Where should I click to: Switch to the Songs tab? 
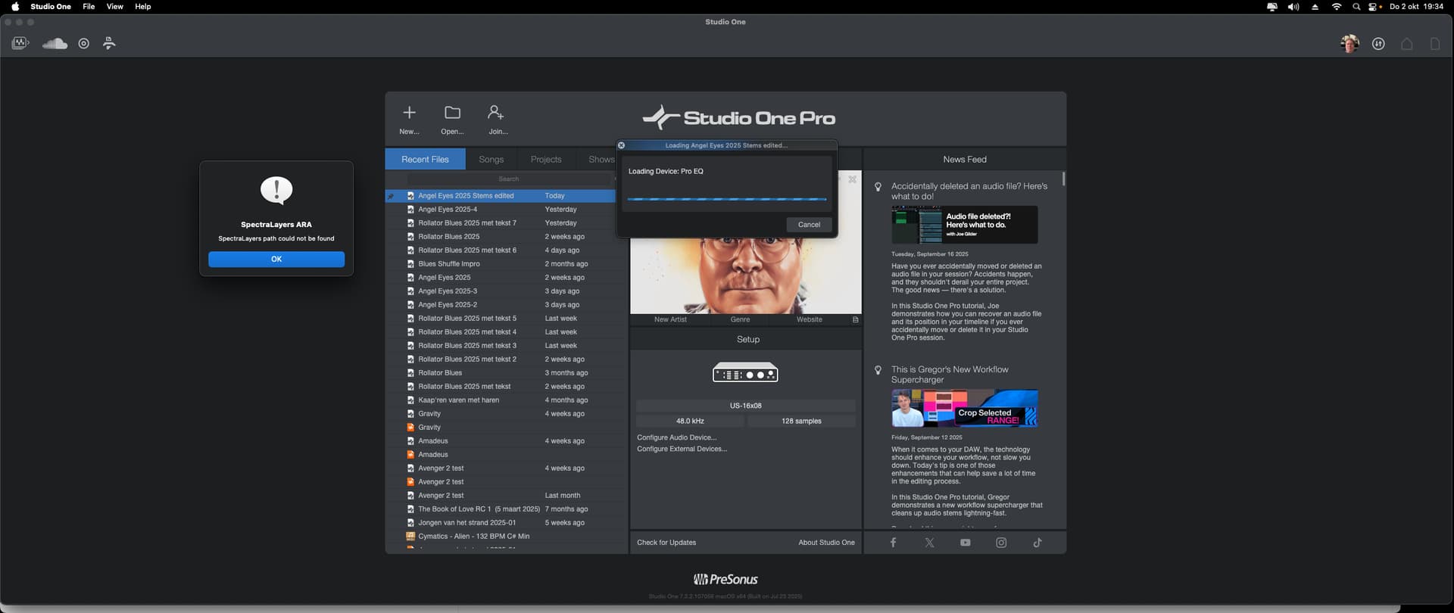click(x=491, y=160)
